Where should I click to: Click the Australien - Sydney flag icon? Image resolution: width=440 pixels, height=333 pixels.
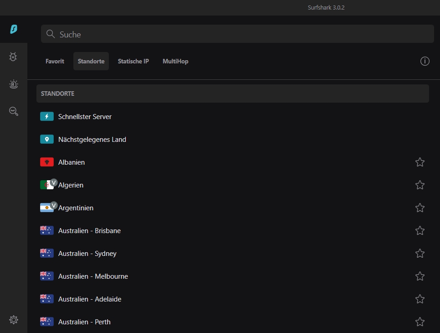(47, 253)
